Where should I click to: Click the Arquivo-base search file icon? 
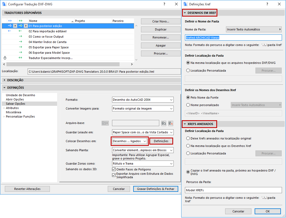[164, 123]
